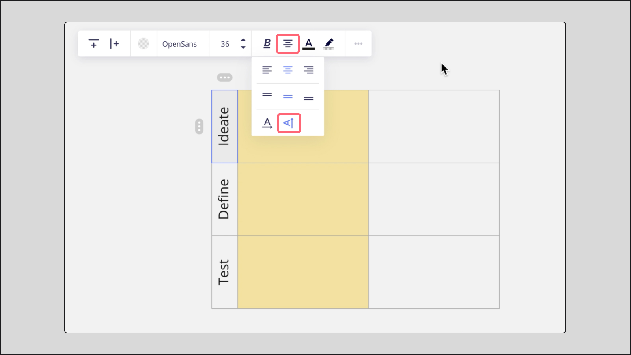Click the text color icon
631x355 pixels.
[309, 43]
